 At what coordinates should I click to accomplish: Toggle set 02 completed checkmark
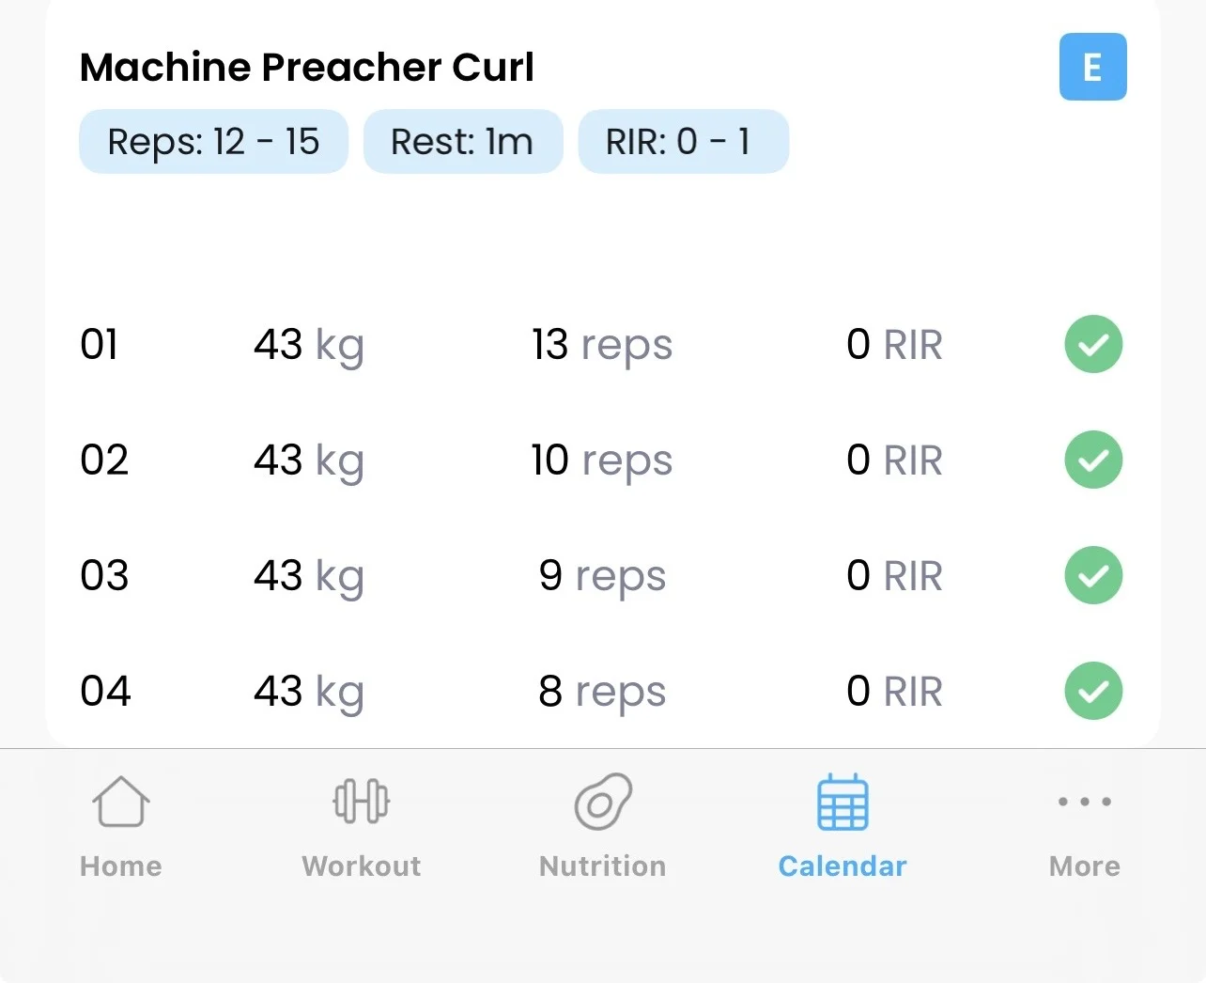1092,460
